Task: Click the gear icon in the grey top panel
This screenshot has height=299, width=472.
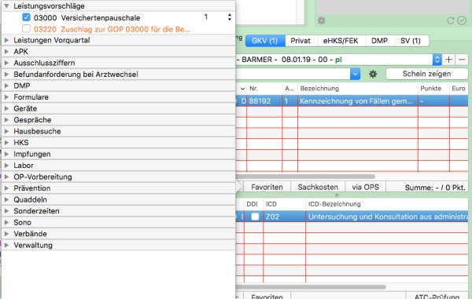Action: 321,20
